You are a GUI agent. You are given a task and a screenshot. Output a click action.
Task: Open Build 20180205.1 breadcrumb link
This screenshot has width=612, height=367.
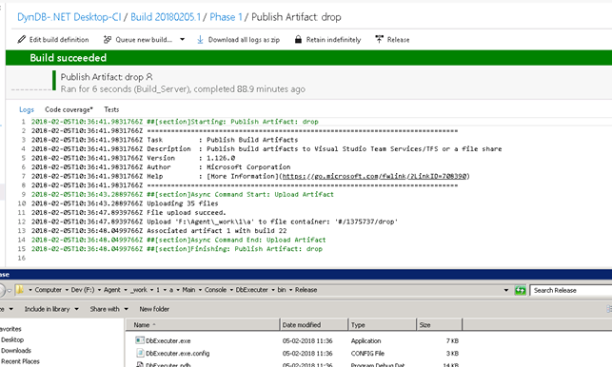[x=166, y=17]
